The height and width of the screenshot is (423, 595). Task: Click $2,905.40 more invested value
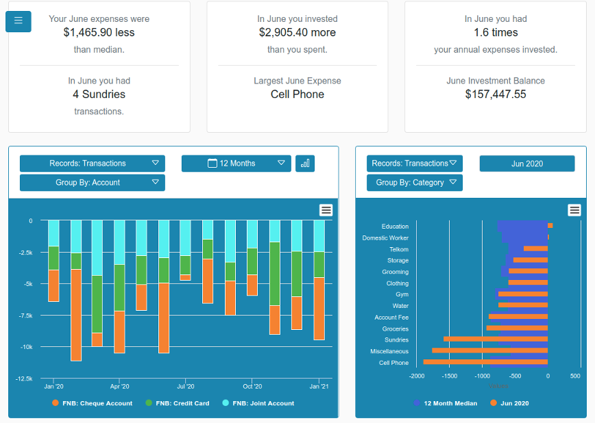tap(297, 32)
